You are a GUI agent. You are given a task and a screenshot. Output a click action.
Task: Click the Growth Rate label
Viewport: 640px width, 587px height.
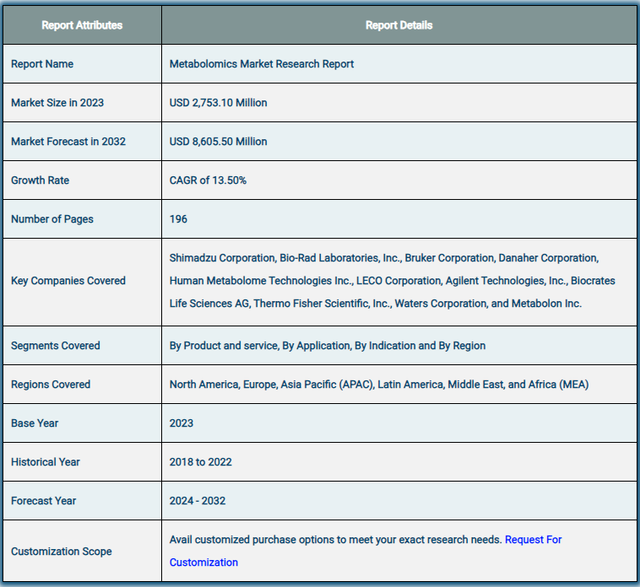click(40, 180)
